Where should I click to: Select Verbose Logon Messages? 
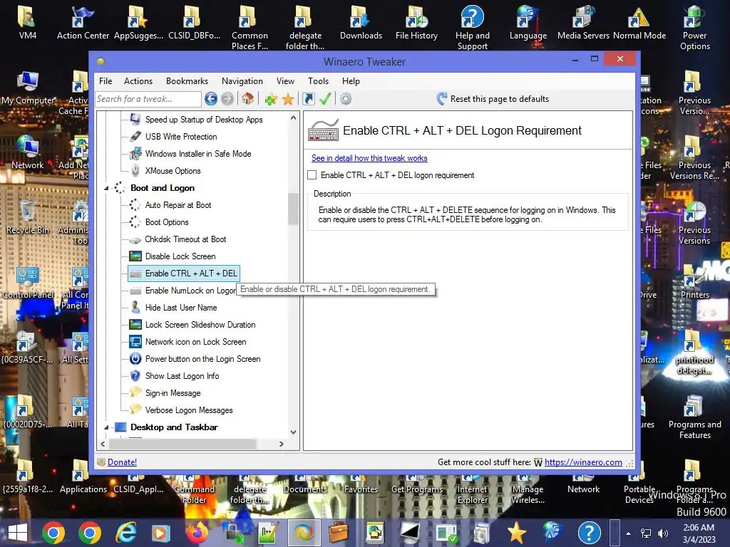pos(188,410)
